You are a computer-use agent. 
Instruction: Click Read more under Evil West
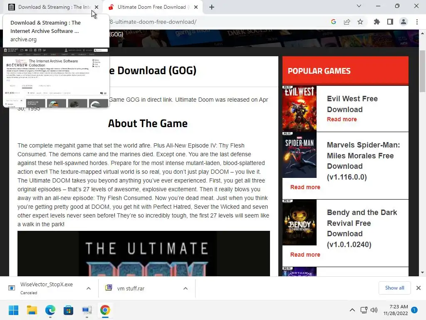(x=342, y=119)
